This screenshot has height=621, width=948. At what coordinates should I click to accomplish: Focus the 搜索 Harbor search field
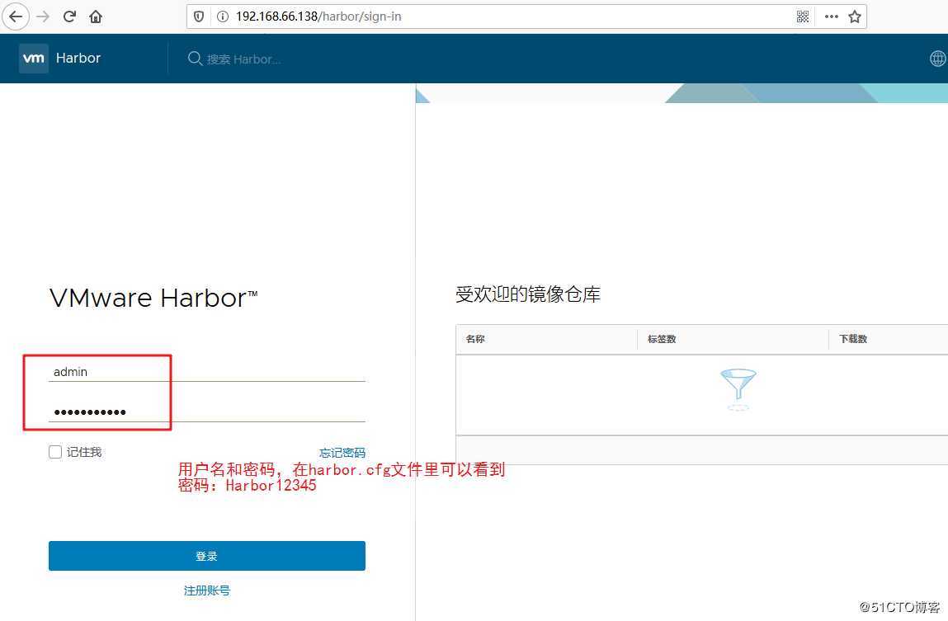pyautogui.click(x=243, y=59)
